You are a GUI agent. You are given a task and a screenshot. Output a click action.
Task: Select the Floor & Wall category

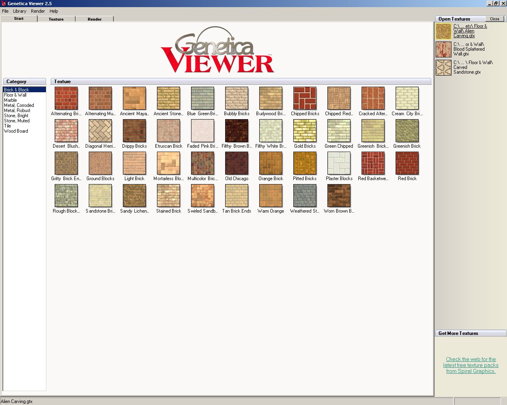[24, 95]
